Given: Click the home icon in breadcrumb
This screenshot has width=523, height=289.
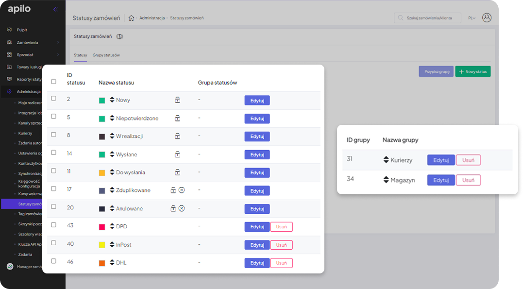Looking at the screenshot, I should point(131,18).
